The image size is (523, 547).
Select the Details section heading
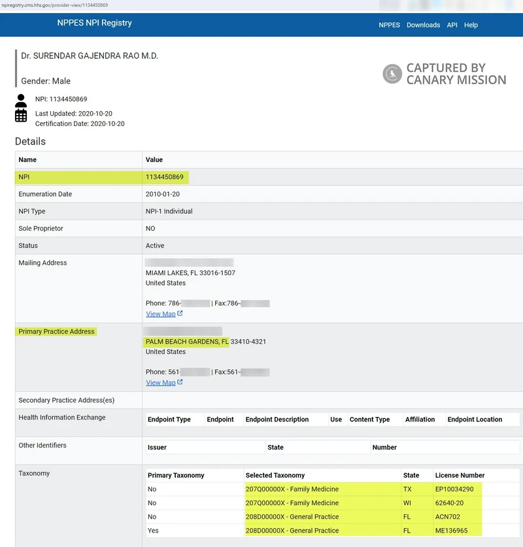pos(31,141)
